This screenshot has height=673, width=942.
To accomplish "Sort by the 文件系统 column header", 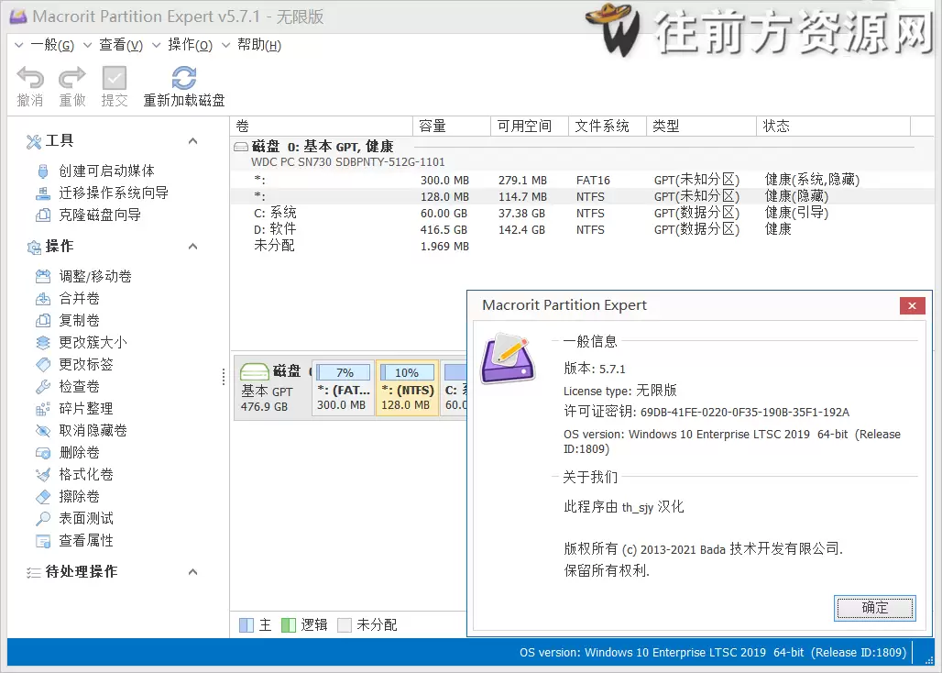I will click(608, 127).
